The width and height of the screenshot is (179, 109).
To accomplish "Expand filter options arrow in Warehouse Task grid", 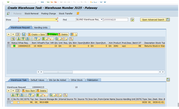I will [x=33, y=95].
